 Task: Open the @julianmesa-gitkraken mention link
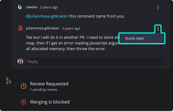(x=47, y=16)
